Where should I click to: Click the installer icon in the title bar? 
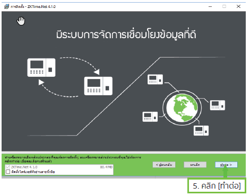[6, 7]
